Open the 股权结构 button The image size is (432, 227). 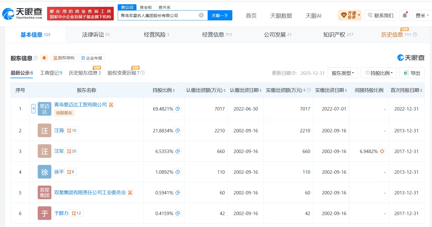click(x=64, y=58)
